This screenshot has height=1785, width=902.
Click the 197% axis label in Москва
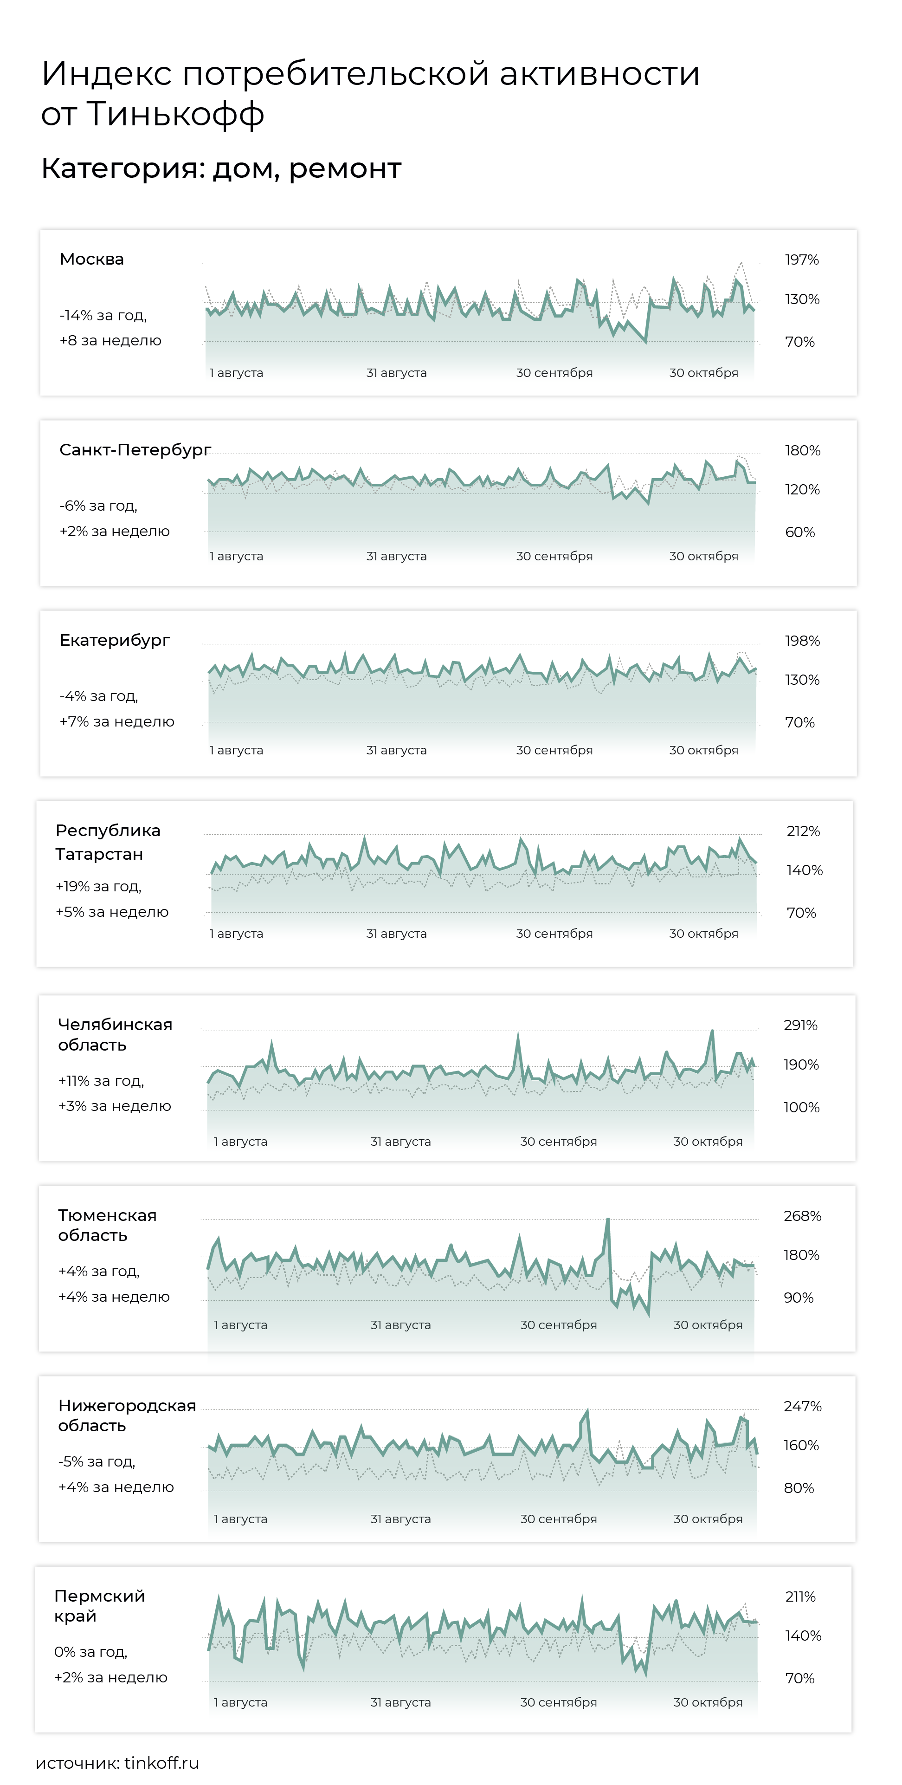click(x=802, y=260)
